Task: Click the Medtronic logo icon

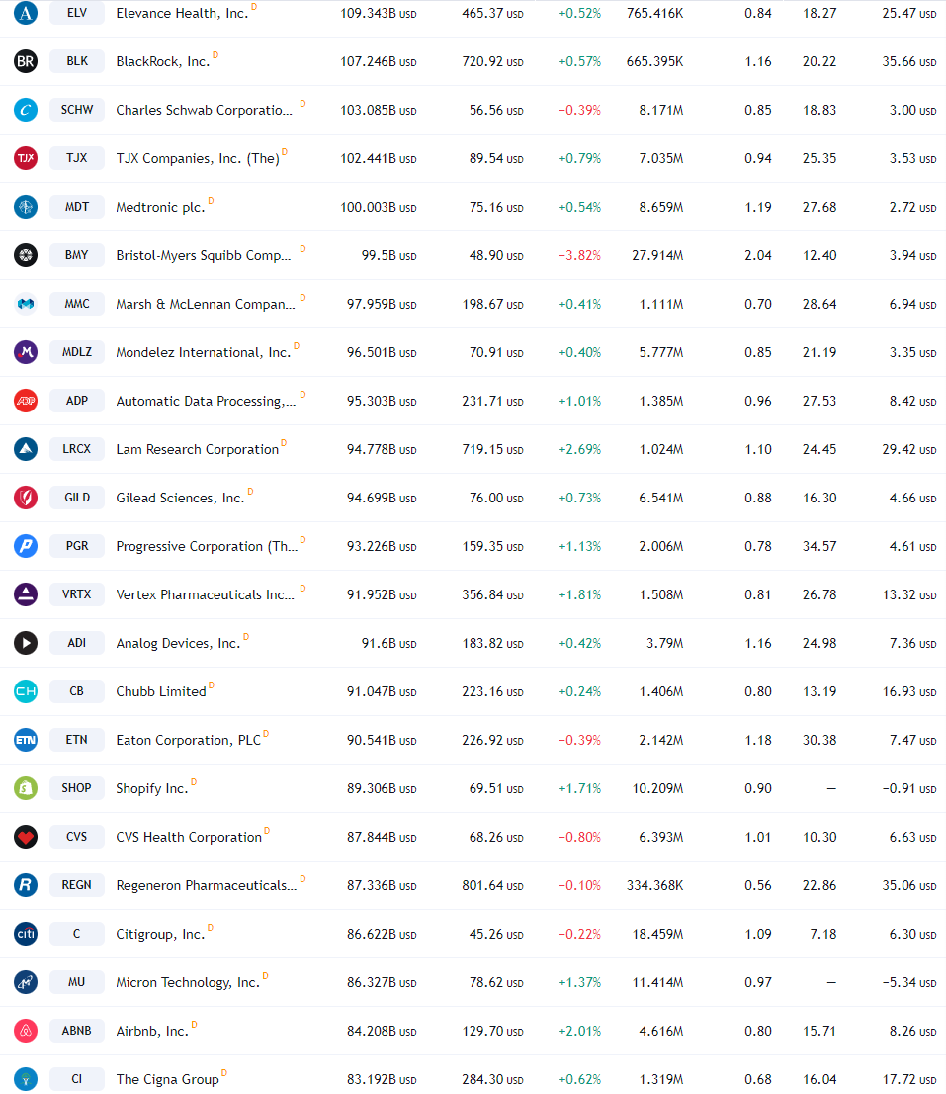Action: coord(26,207)
